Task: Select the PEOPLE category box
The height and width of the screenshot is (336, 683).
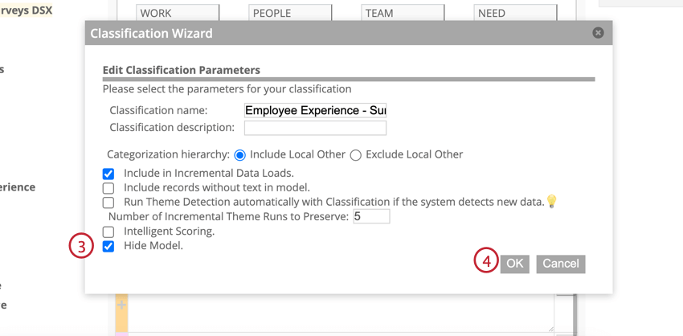Action: pyautogui.click(x=291, y=13)
